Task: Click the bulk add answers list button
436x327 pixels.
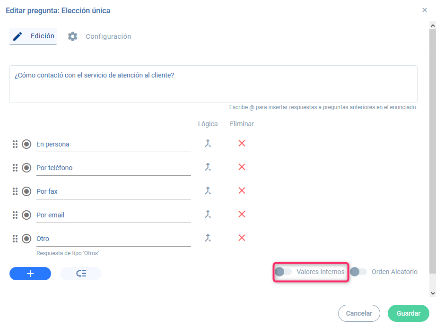Action: point(81,274)
